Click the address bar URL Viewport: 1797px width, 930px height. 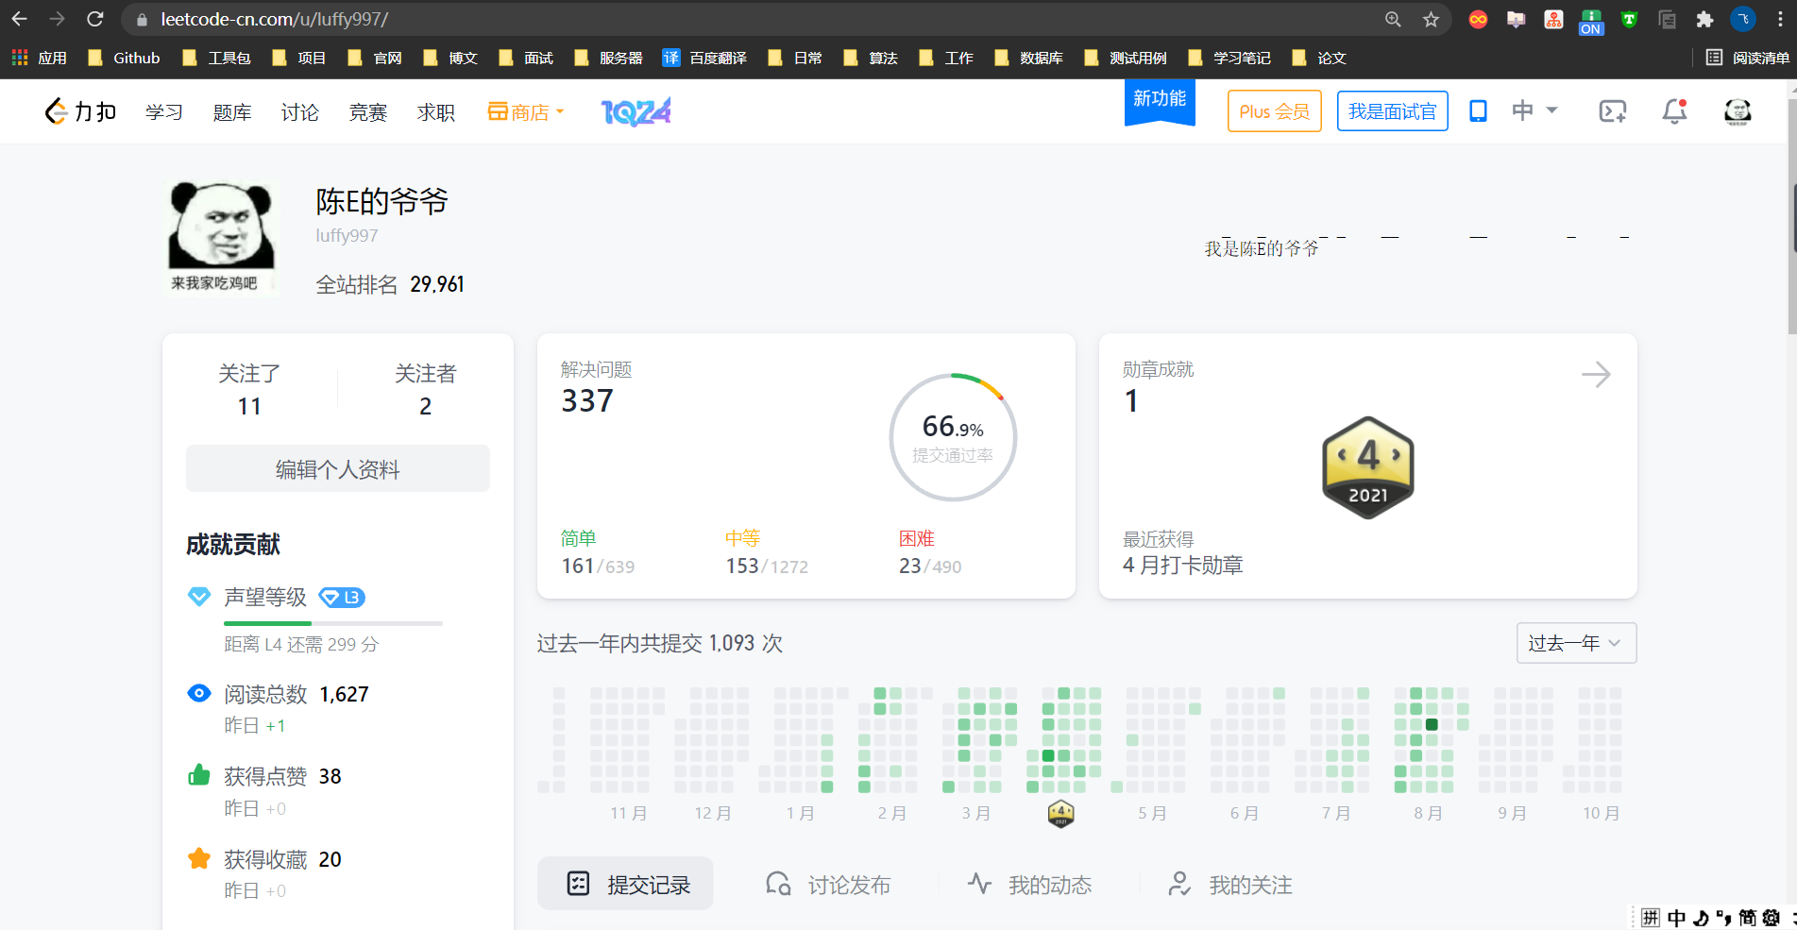pos(274,19)
